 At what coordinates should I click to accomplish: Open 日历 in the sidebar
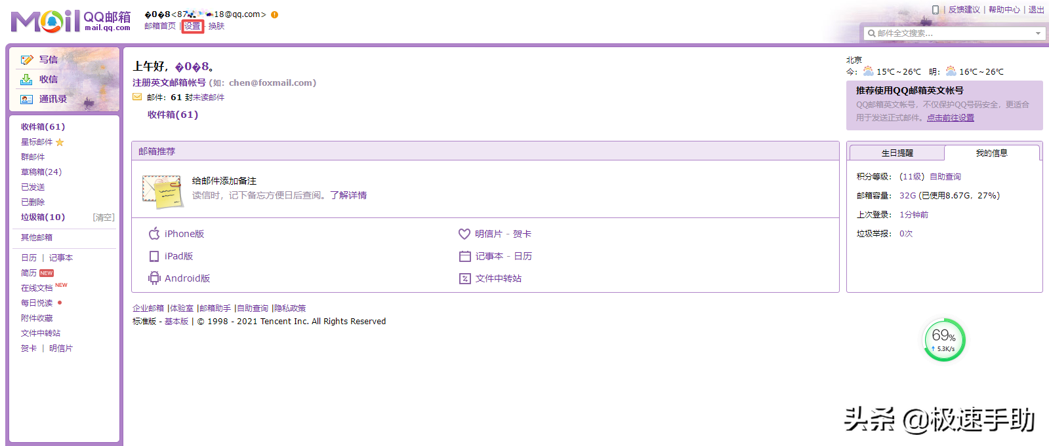[x=29, y=258]
